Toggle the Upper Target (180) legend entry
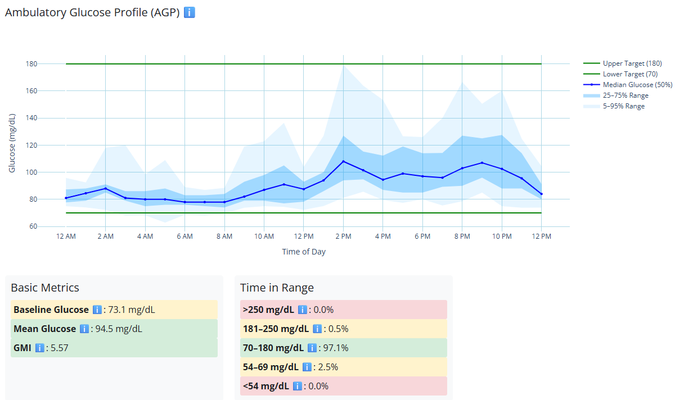The image size is (675, 400). pyautogui.click(x=624, y=63)
